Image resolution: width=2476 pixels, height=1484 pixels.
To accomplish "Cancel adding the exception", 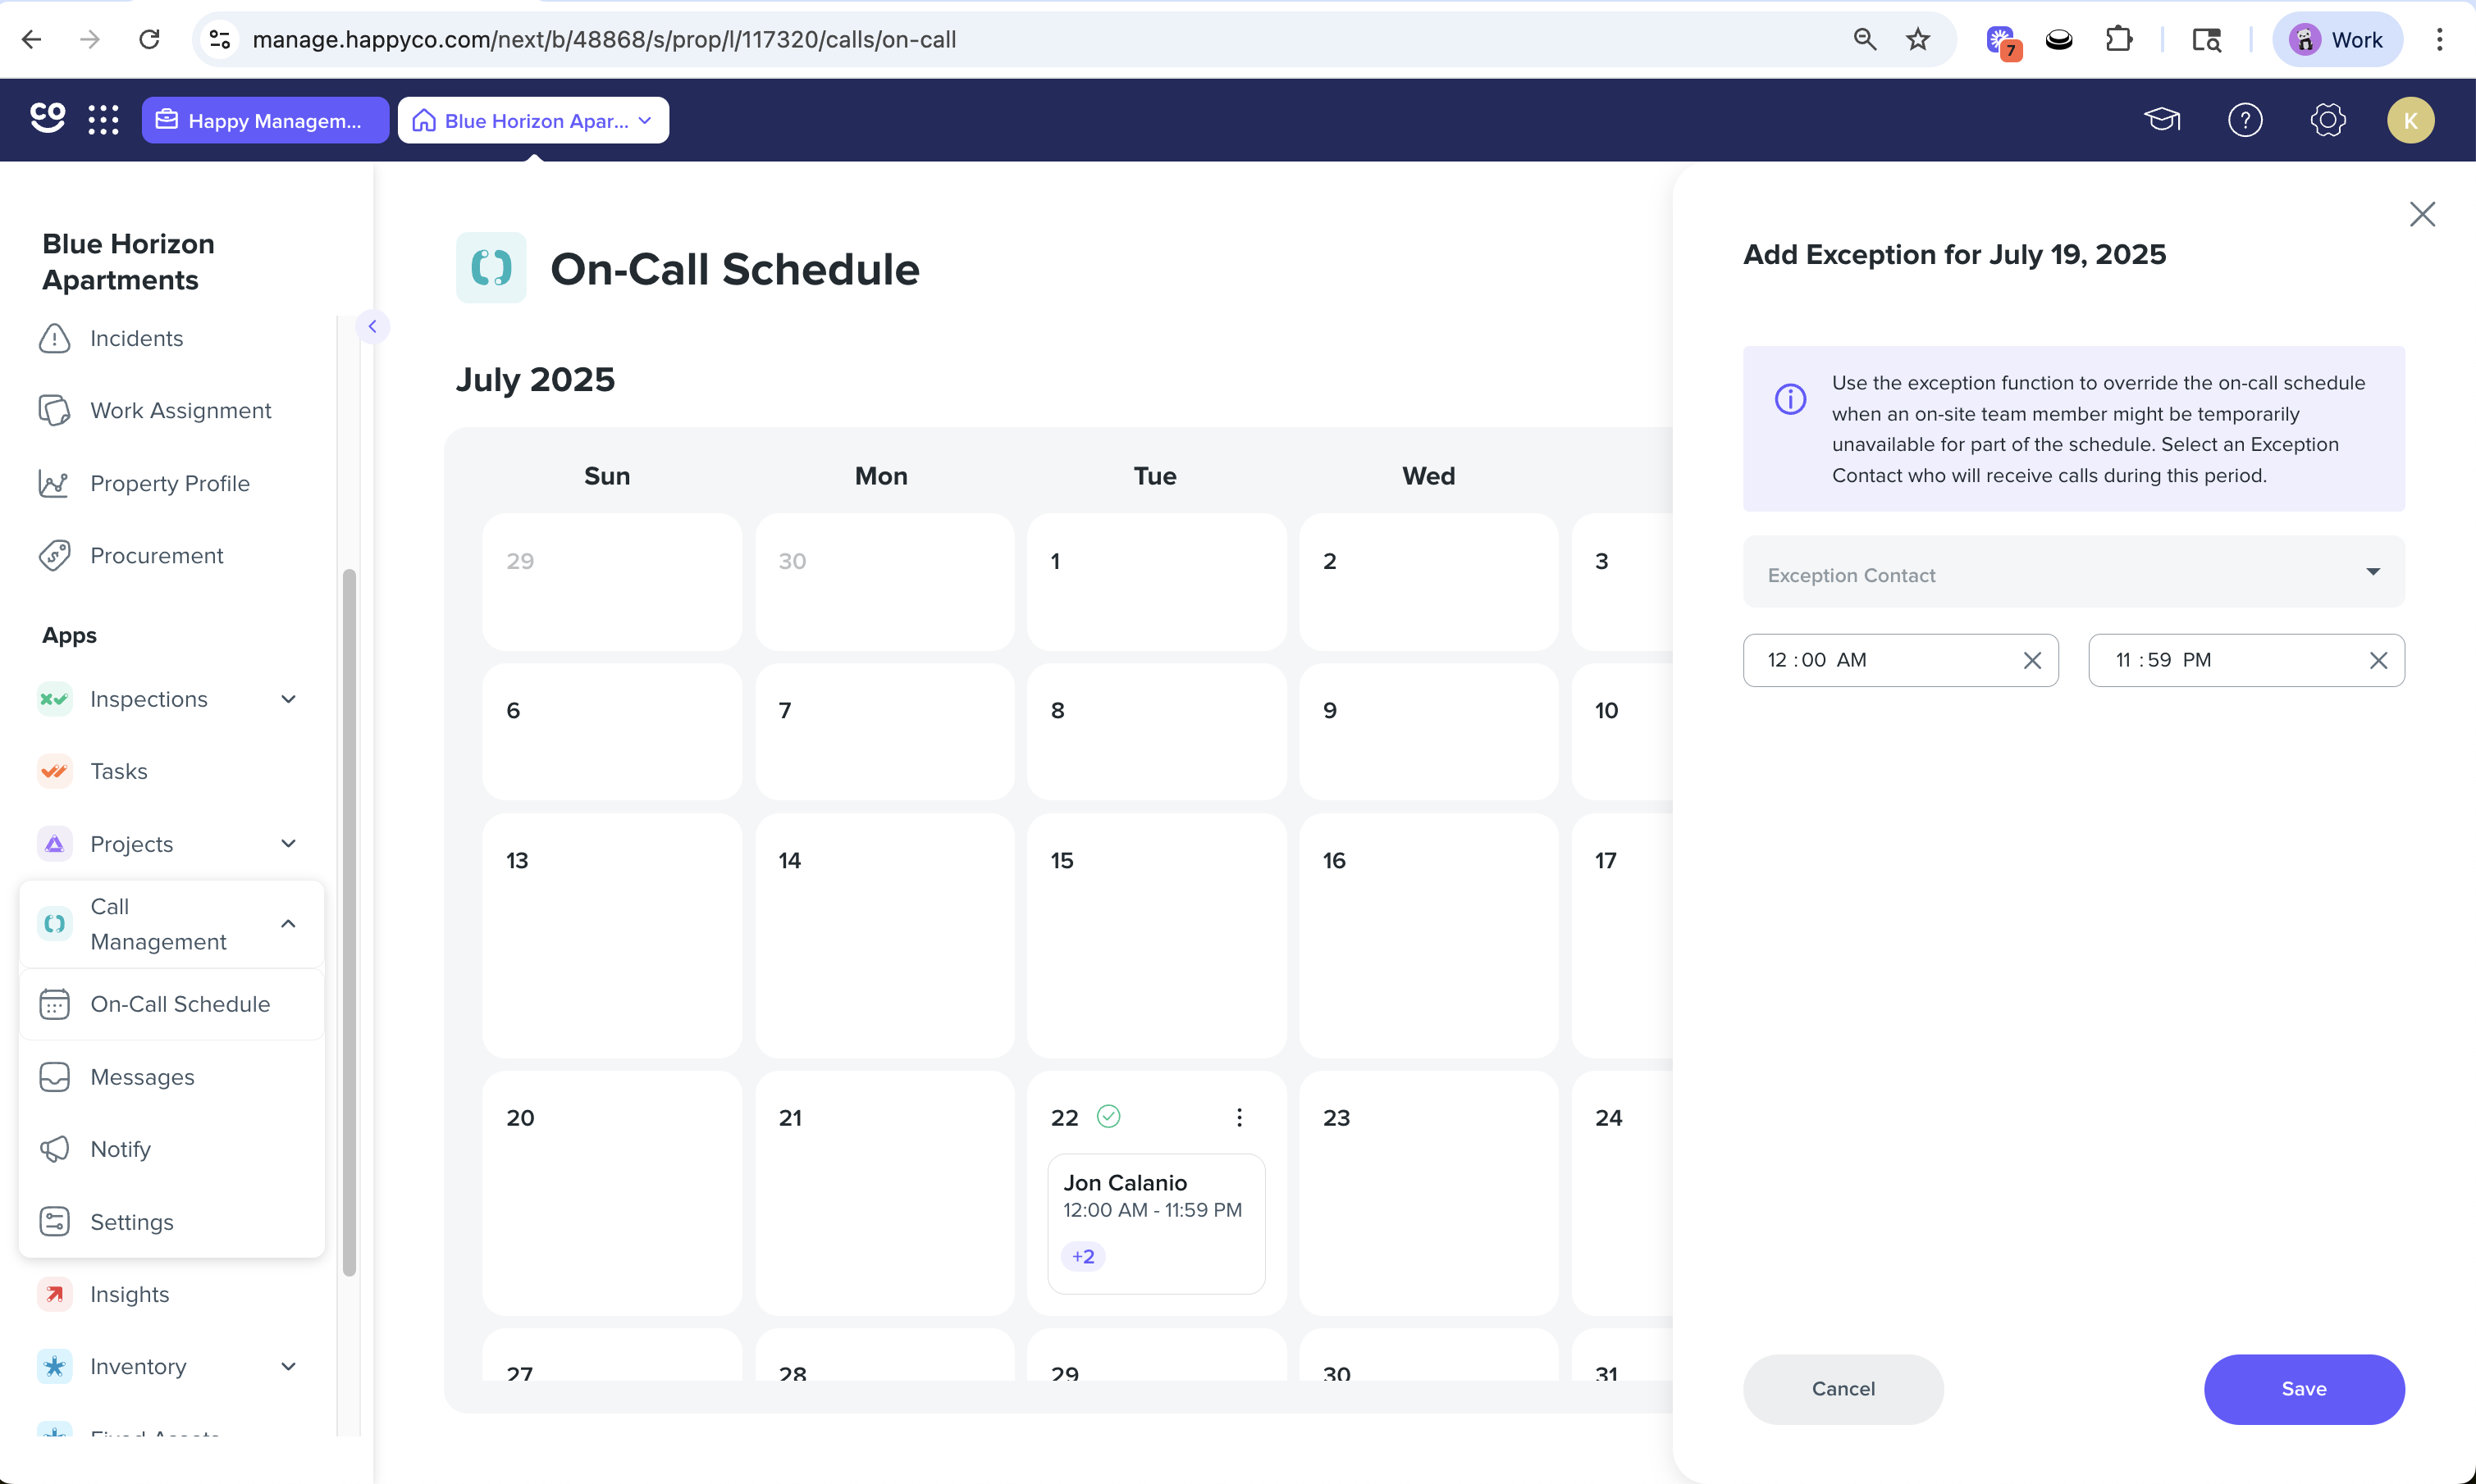I will (x=1843, y=1389).
